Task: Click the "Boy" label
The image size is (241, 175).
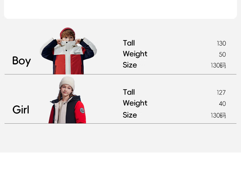Action: (x=21, y=61)
